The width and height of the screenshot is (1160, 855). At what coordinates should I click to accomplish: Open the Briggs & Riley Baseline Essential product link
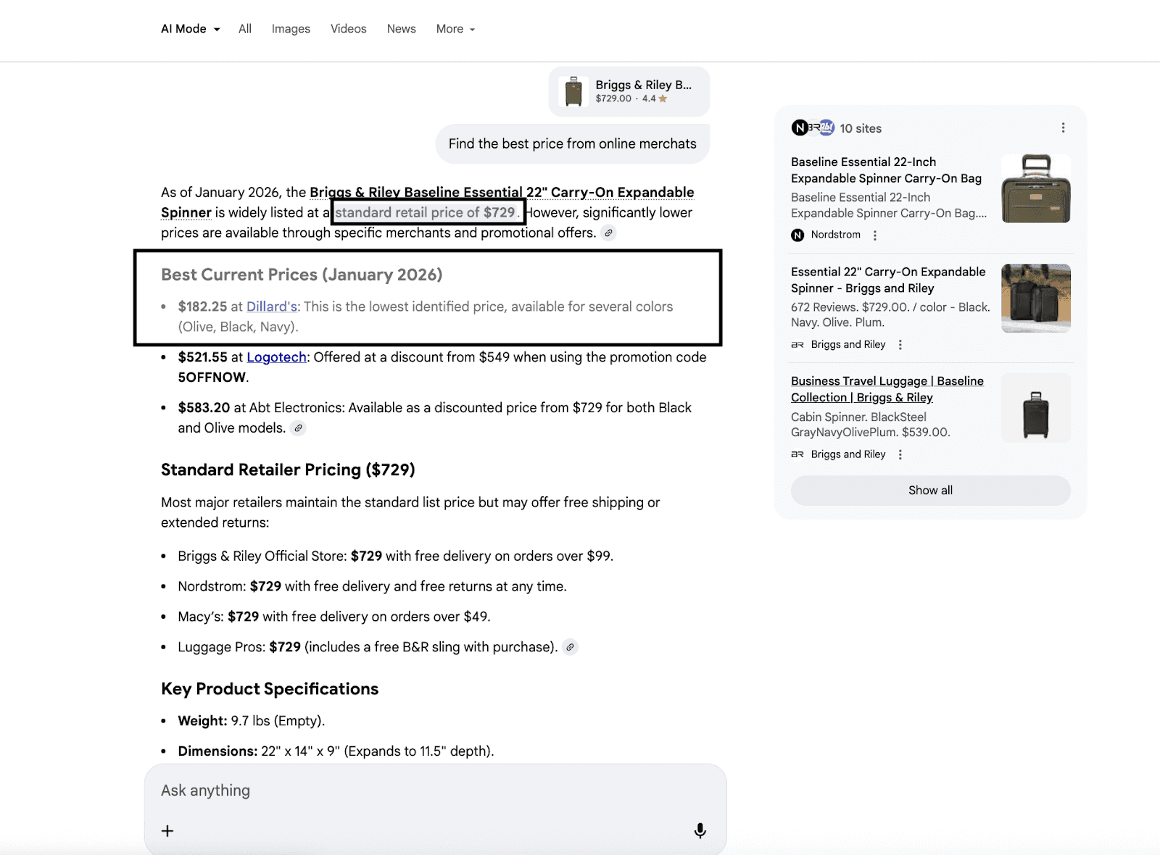[x=428, y=202]
